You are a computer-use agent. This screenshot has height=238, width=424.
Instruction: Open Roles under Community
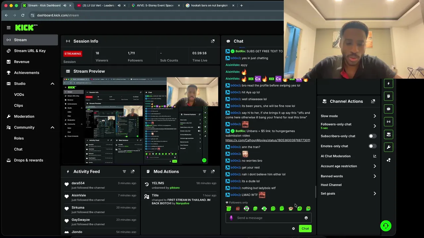tap(19, 138)
